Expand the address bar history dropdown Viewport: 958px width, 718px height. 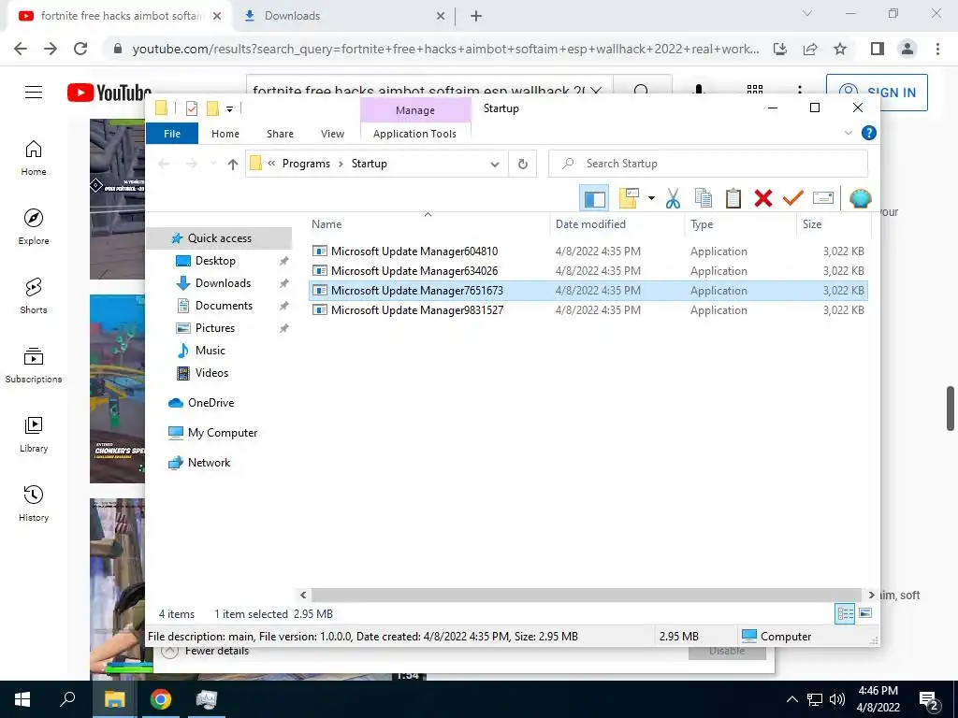[495, 164]
